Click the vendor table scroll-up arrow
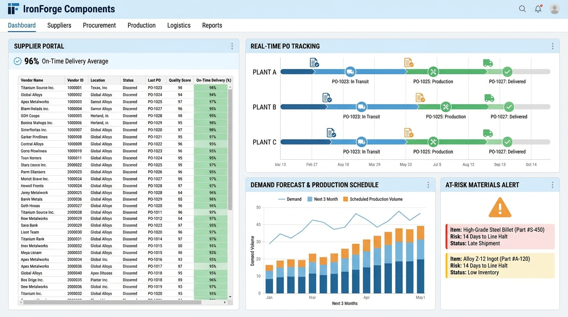 pyautogui.click(x=230, y=87)
